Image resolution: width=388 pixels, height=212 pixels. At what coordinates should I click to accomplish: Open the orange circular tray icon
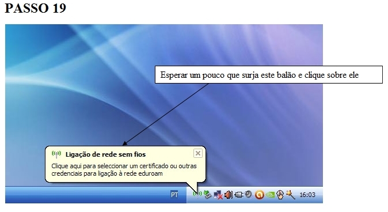pos(259,195)
